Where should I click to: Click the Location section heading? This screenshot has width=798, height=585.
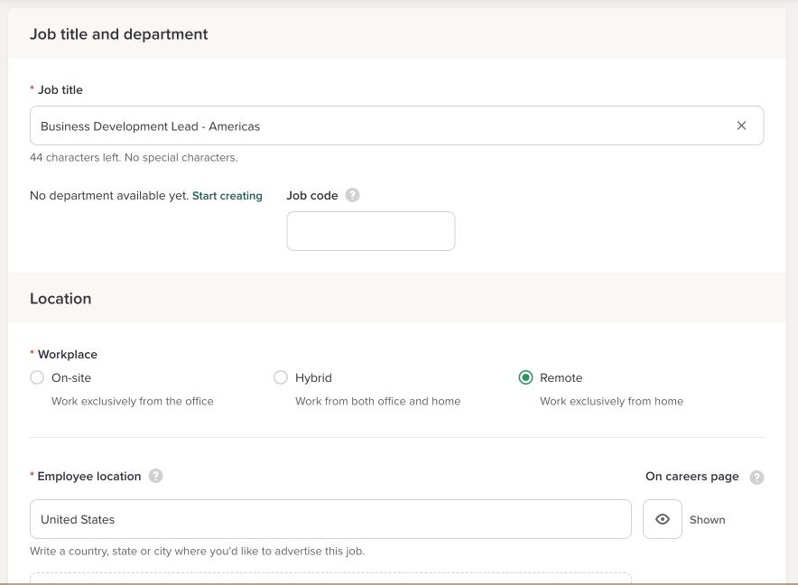point(60,299)
